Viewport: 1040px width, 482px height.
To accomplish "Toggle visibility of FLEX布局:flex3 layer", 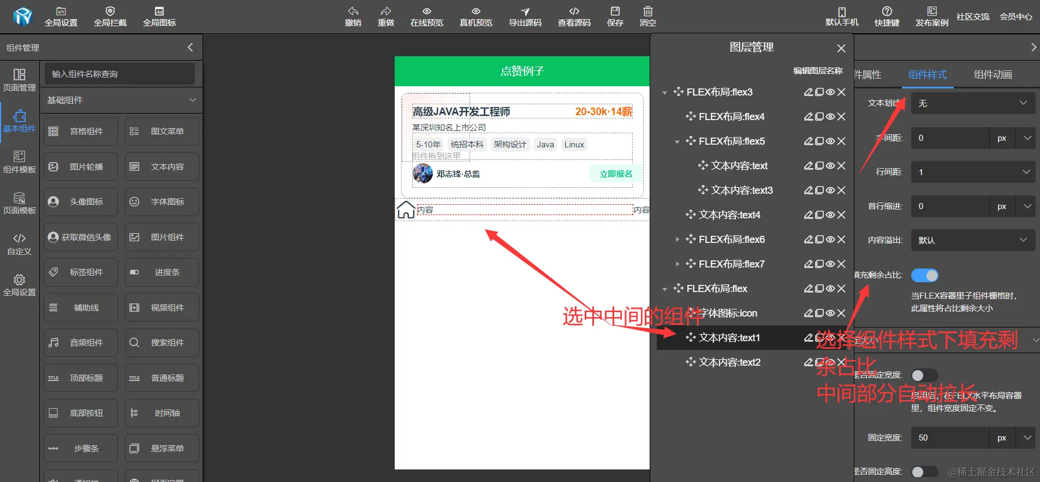I will 830,92.
